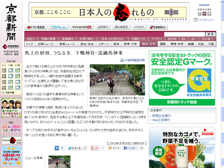The image size is (224, 168).
Task: Open the 占い menu item
Action: pos(194,39)
